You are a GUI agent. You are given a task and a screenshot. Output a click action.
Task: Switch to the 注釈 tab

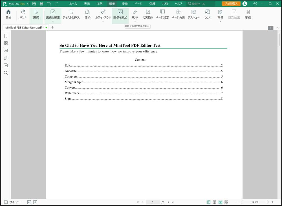point(99,4)
